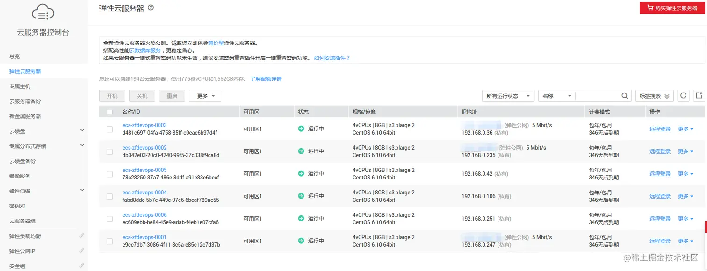
Task: Click the link icon beside 弹性负载均衡
Action: click(x=82, y=235)
